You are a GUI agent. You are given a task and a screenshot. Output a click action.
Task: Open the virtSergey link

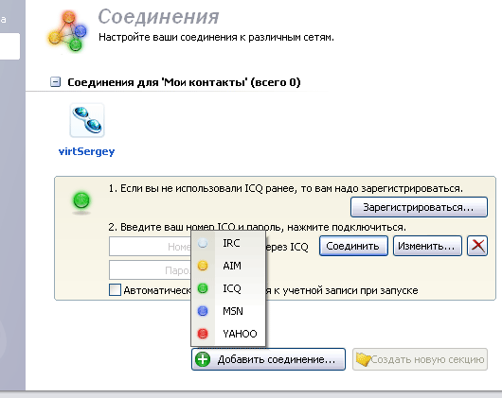tap(86, 151)
